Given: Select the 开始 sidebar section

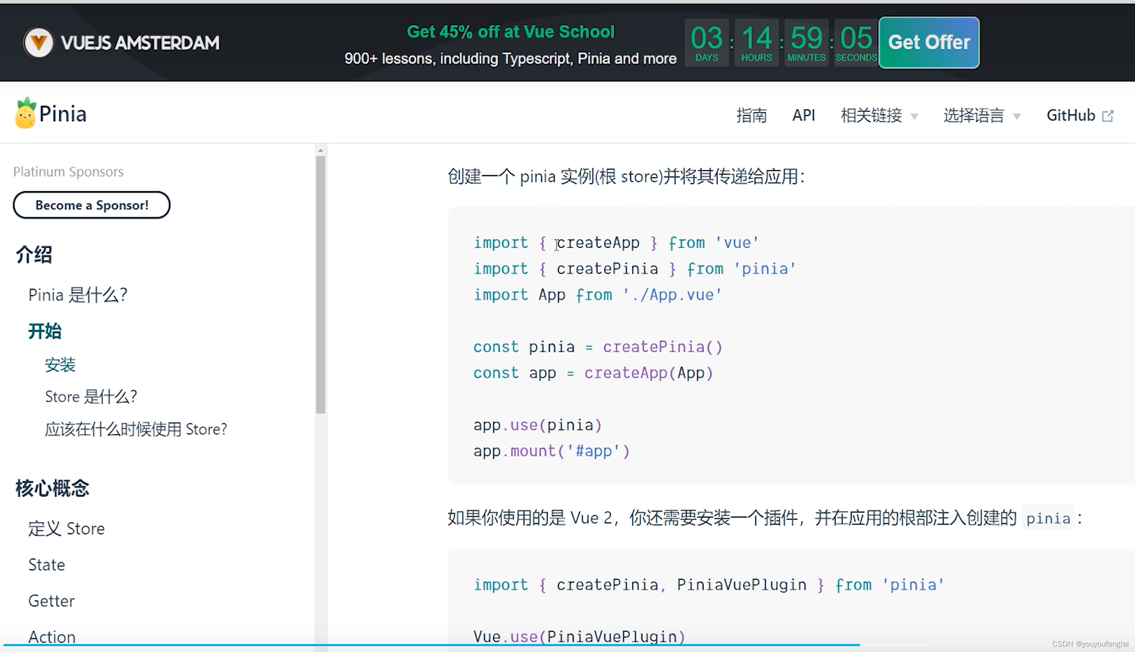Looking at the screenshot, I should pyautogui.click(x=45, y=331).
